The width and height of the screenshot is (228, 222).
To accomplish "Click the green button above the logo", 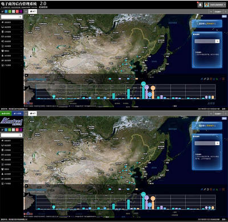I will point(6,113).
